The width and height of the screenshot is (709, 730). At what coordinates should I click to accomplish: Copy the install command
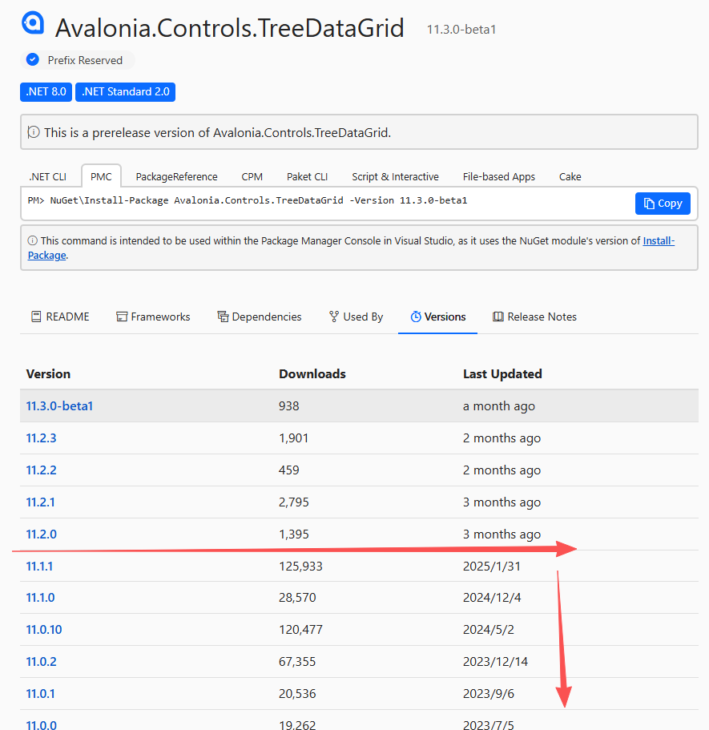click(662, 204)
